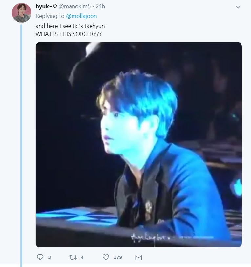Like the tweet with the heart icon
Screen dimensions: 251x267
pos(106,257)
